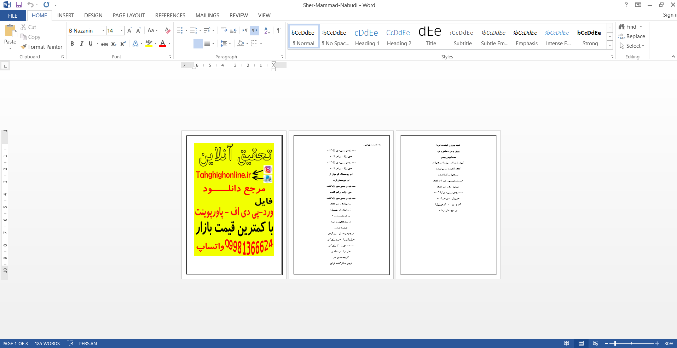Open the Font dialog launcher

click(170, 57)
